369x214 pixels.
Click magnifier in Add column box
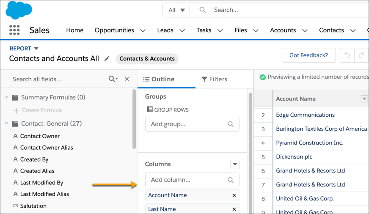231,180
